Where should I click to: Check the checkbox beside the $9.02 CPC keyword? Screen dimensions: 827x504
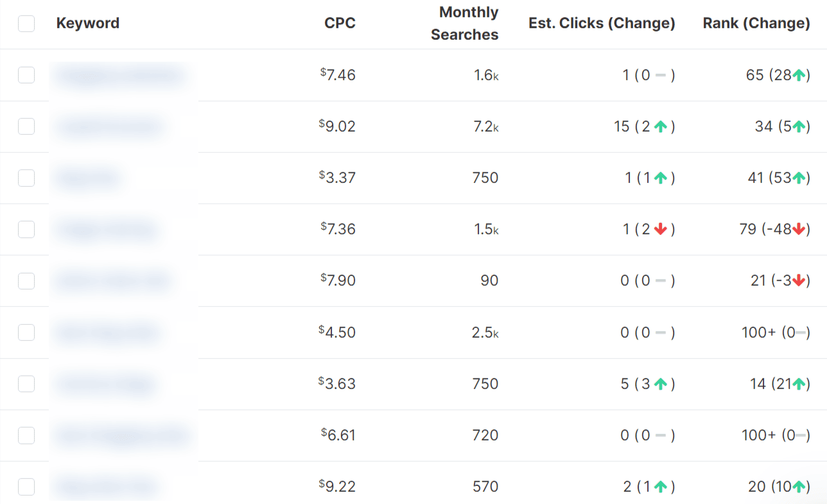click(26, 126)
